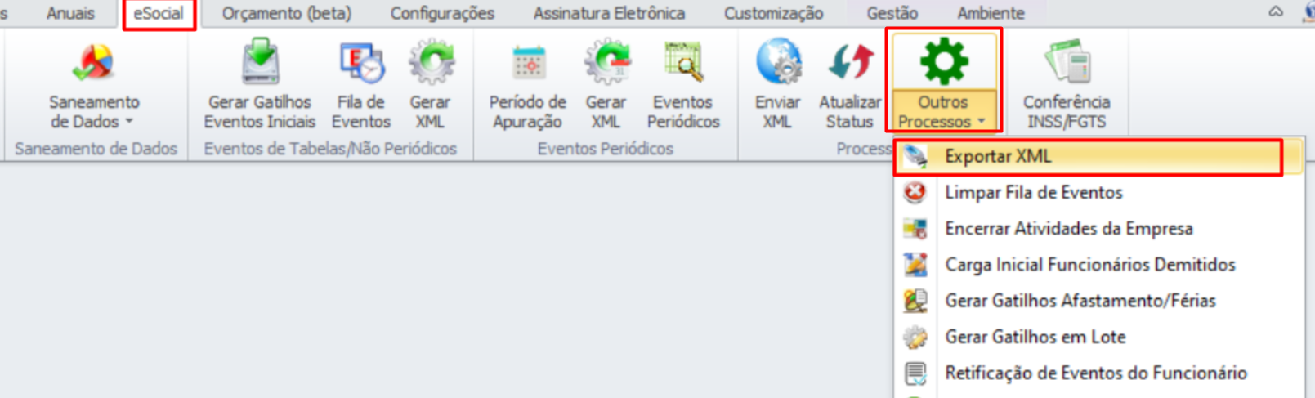Screen dimensions: 1315x398
Task: Open Saneamento de Dados icon
Action: [93, 63]
